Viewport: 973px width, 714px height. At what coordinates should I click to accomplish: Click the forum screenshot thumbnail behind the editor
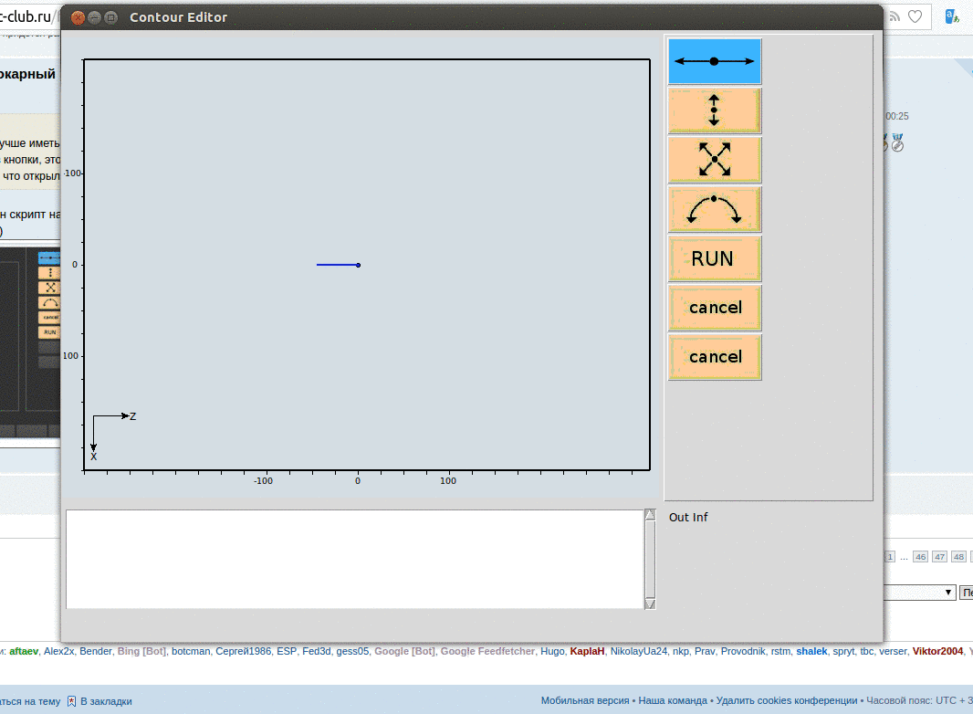[x=30, y=341]
